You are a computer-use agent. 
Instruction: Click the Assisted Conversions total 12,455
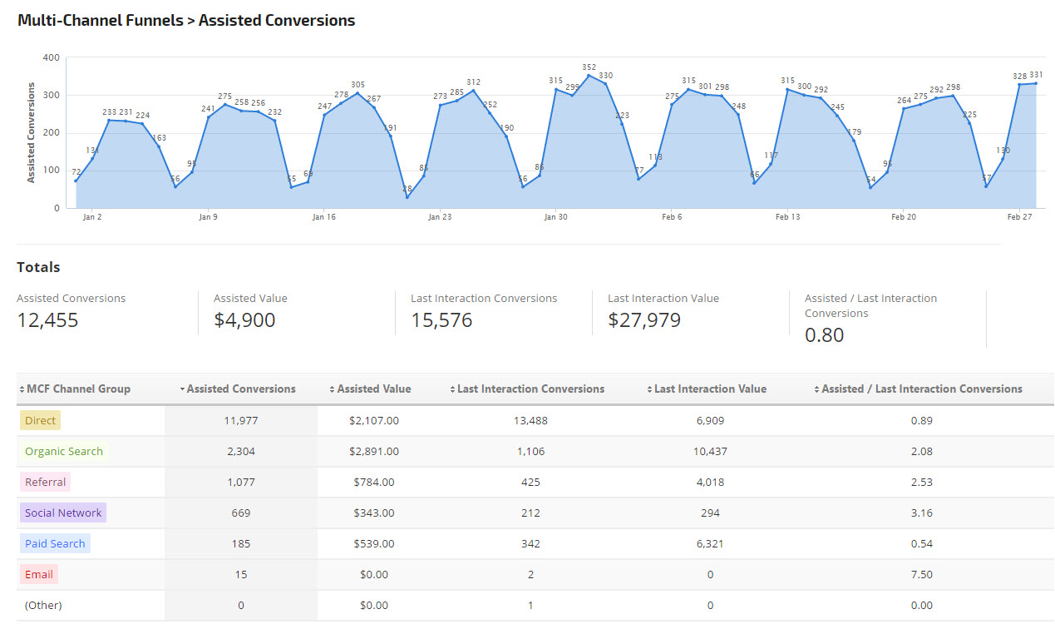point(47,320)
